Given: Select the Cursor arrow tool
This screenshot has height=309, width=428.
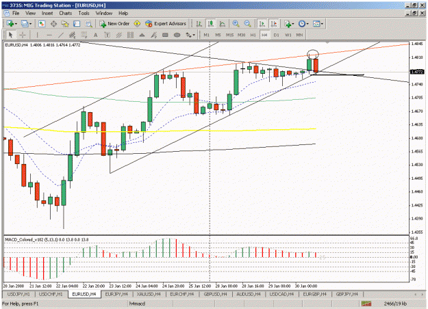Looking at the screenshot, I should [x=11, y=35].
